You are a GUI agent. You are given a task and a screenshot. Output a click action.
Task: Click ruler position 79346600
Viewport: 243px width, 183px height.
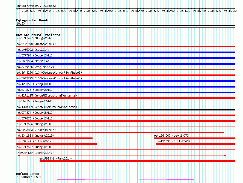pyautogui.click(x=183, y=11)
